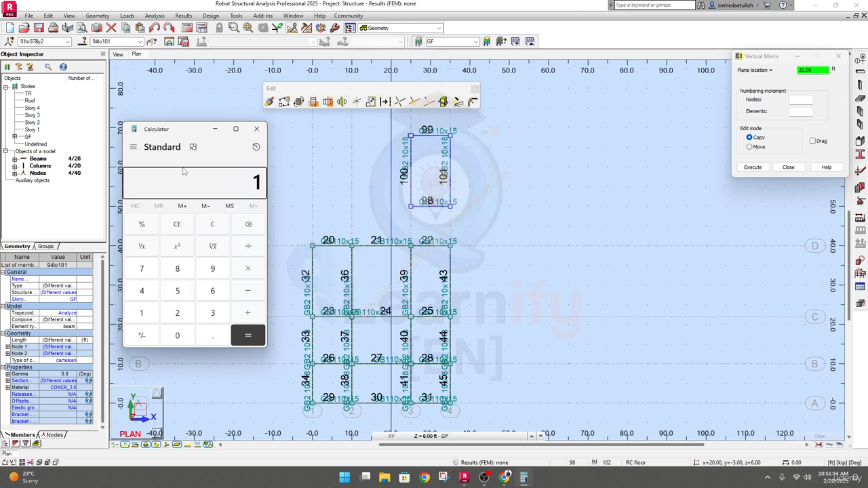Screen dimensions: 868x488
Task: Activate the Zoom magnifier tool
Action: 233,28
